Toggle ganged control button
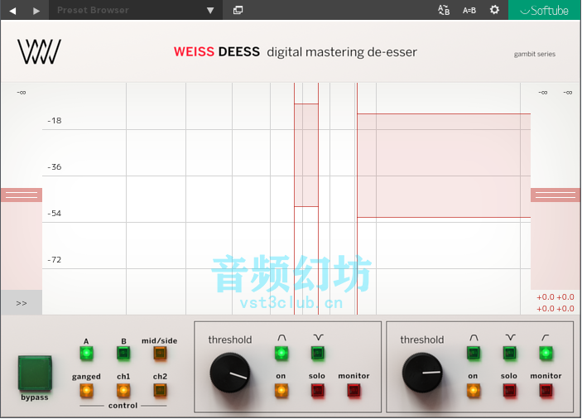582x419 pixels. click(x=86, y=390)
